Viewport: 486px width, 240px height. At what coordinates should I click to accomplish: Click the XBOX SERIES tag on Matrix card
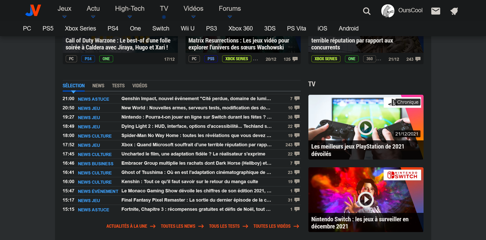pos(237,59)
